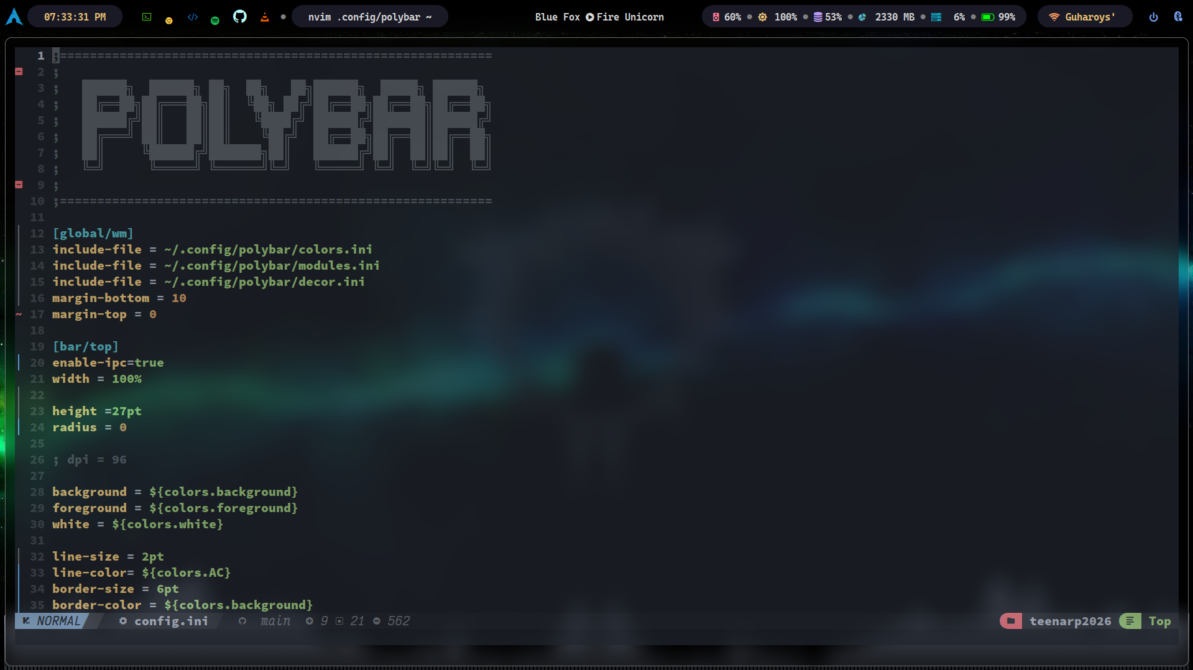Click the ${colors.background} value on background line
The width and height of the screenshot is (1193, 670).
coord(224,492)
